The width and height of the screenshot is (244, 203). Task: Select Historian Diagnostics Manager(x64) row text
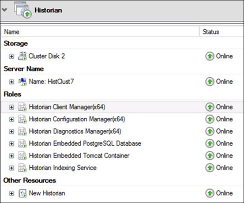point(75,132)
